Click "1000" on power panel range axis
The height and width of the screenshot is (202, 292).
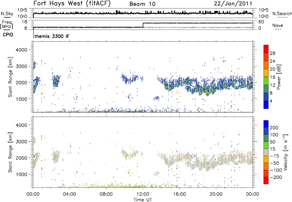coord(21,99)
